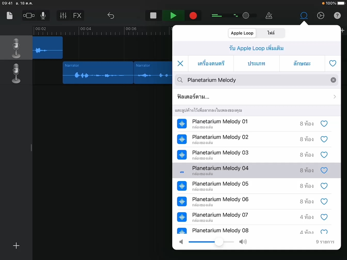This screenshot has height=260, width=347.
Task: Toggle the metronome
Action: [x=269, y=15]
